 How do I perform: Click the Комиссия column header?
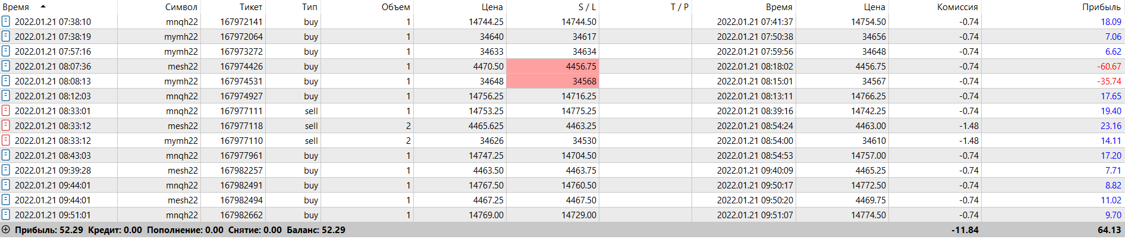click(x=957, y=7)
